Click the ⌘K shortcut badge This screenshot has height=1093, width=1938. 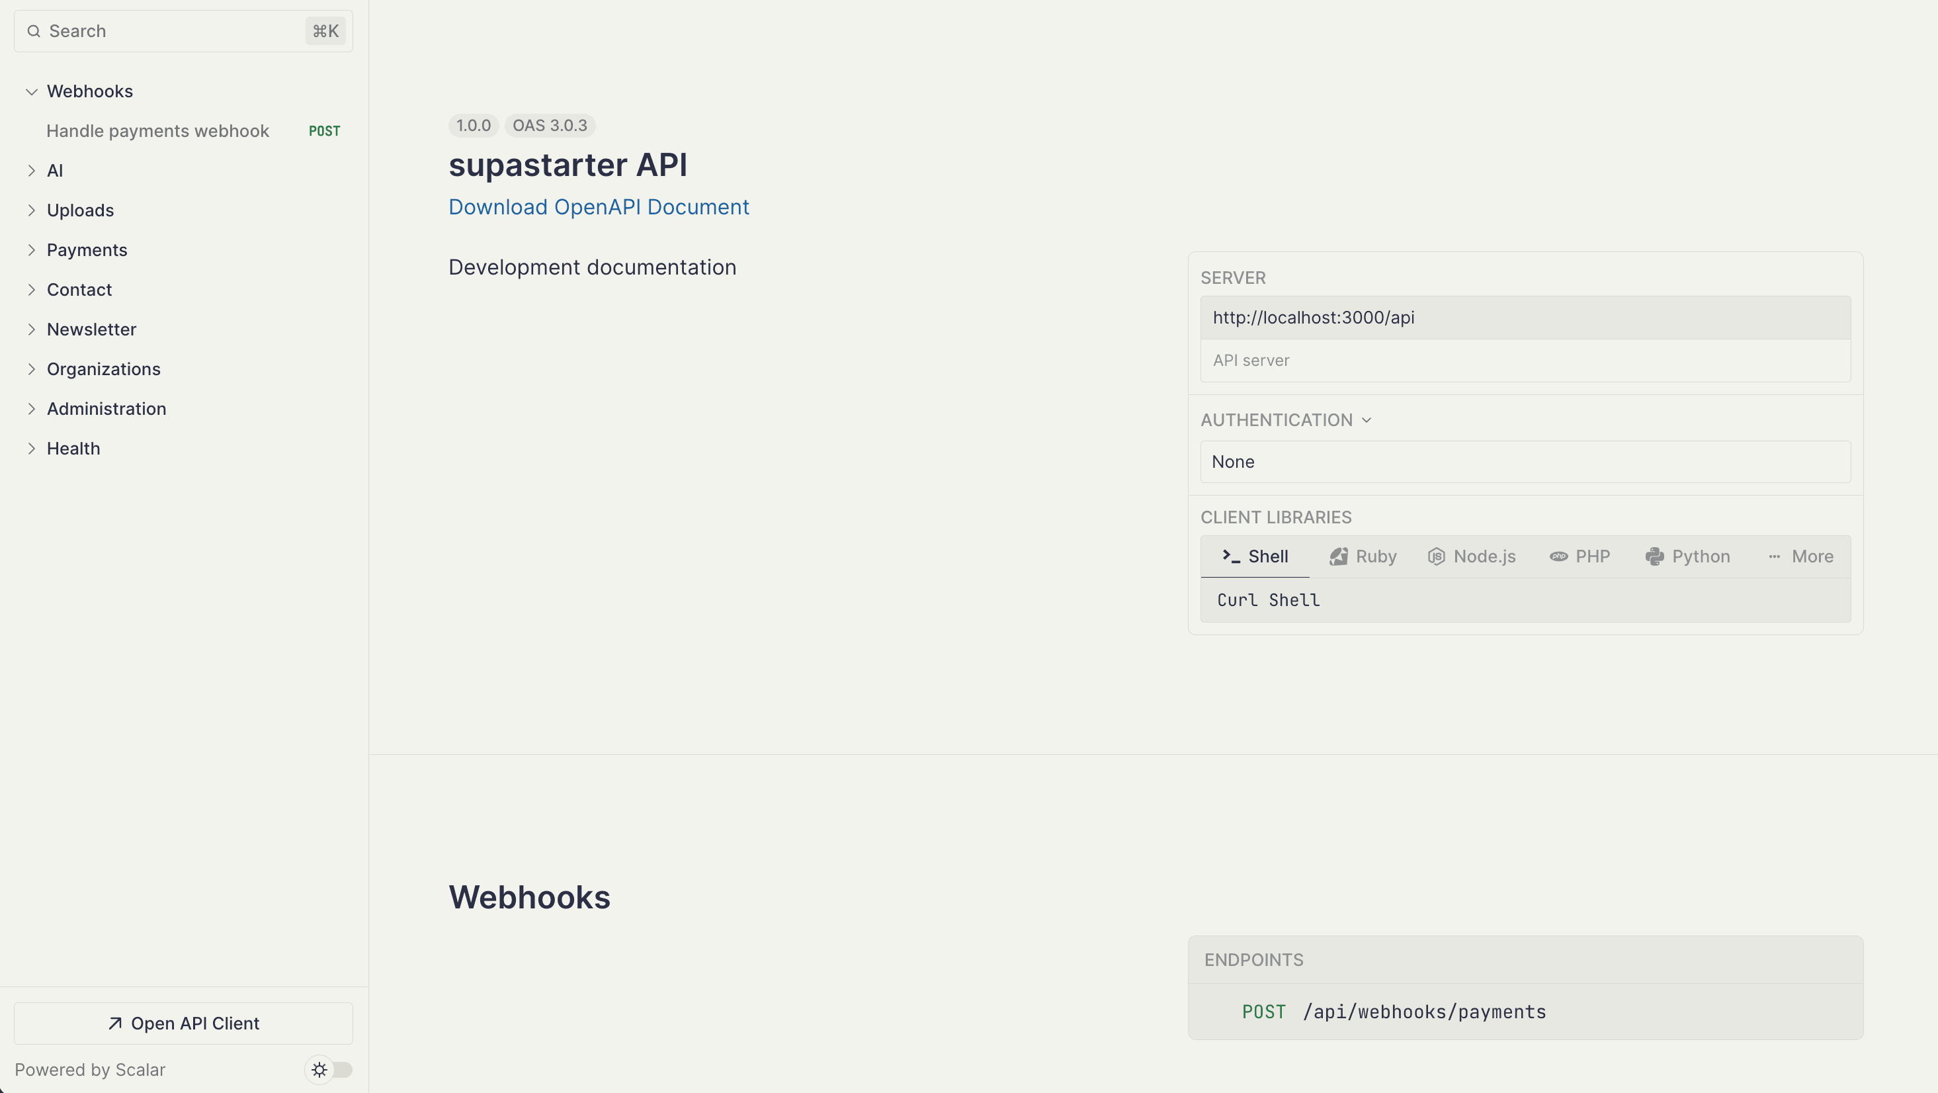(325, 31)
